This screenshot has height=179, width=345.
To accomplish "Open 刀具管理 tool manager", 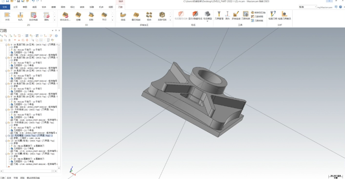I will 219,16.
